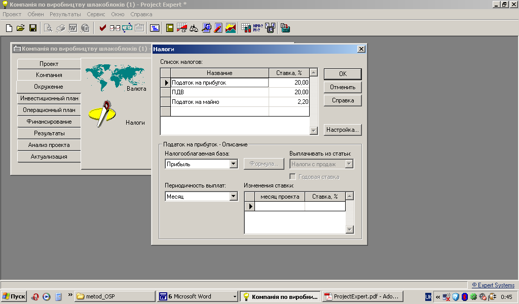This screenshot has height=304, width=519.
Task: Open the Налоги pie-and-saw module icon
Action: tap(102, 114)
